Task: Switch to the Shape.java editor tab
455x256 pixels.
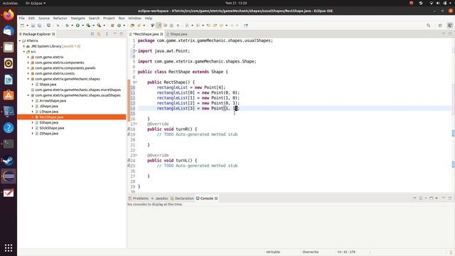Action: pos(176,34)
